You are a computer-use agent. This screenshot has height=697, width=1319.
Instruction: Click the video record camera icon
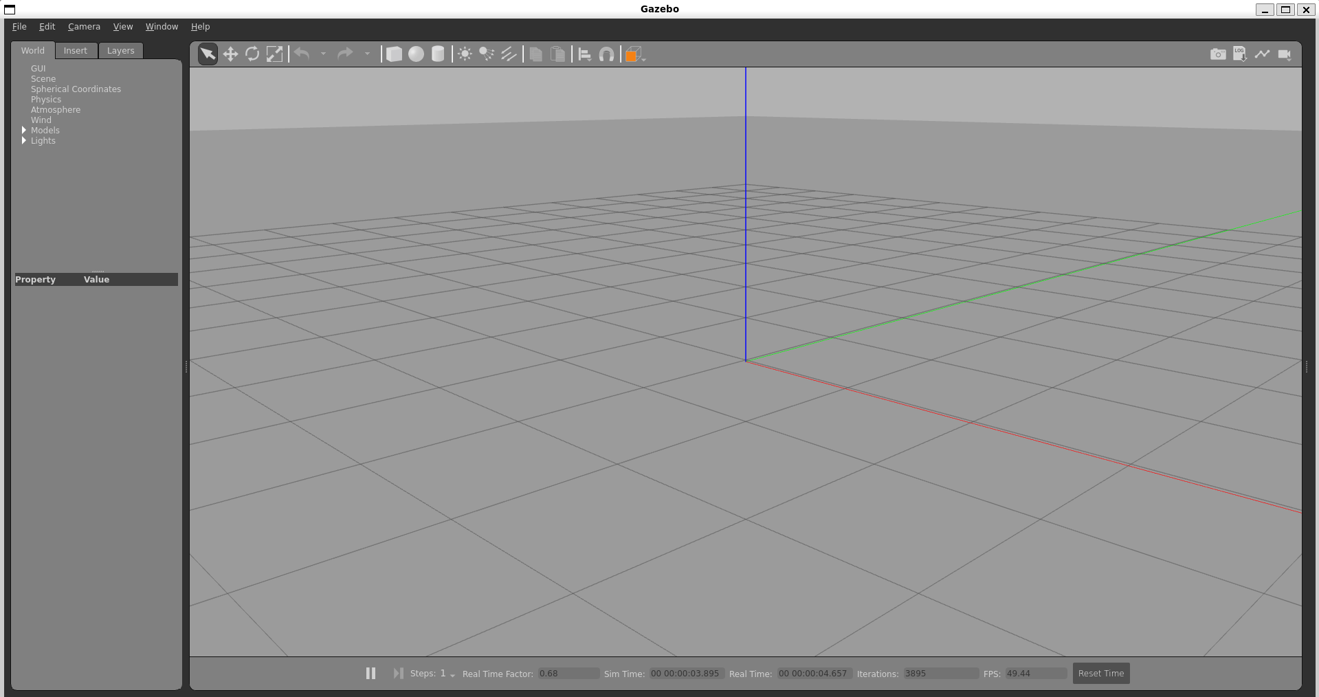click(x=1285, y=54)
